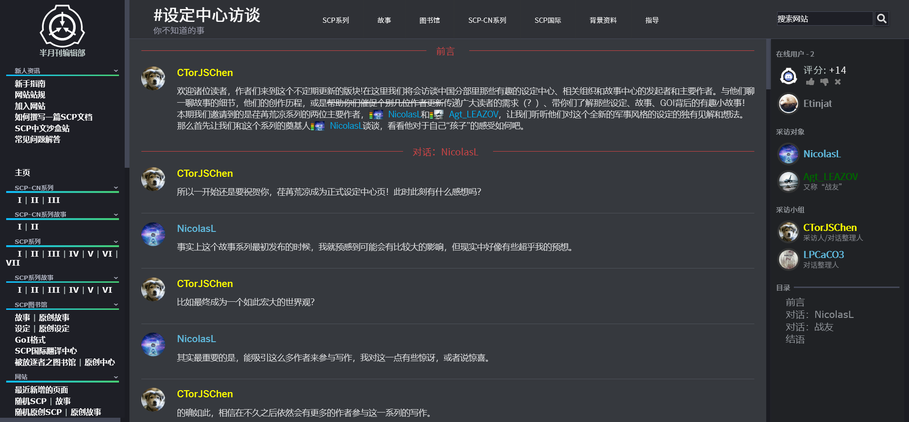This screenshot has height=422, width=909.
Task: Click the #设定中心访谈 page title
Action: [x=207, y=15]
